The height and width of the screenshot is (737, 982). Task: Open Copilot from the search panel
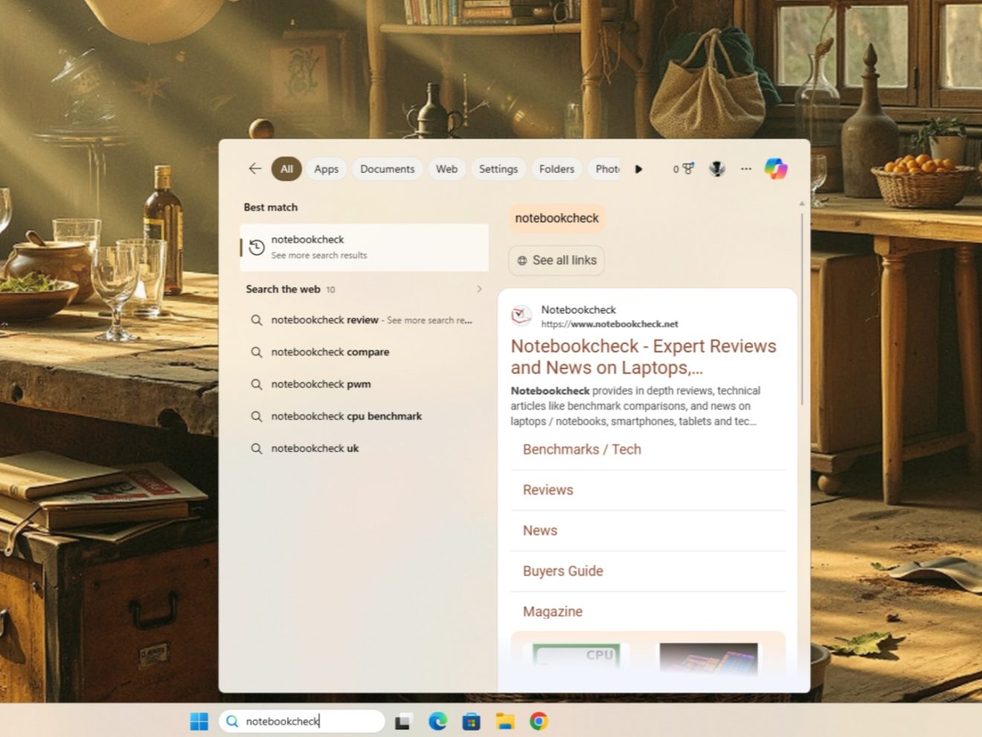[x=775, y=169]
